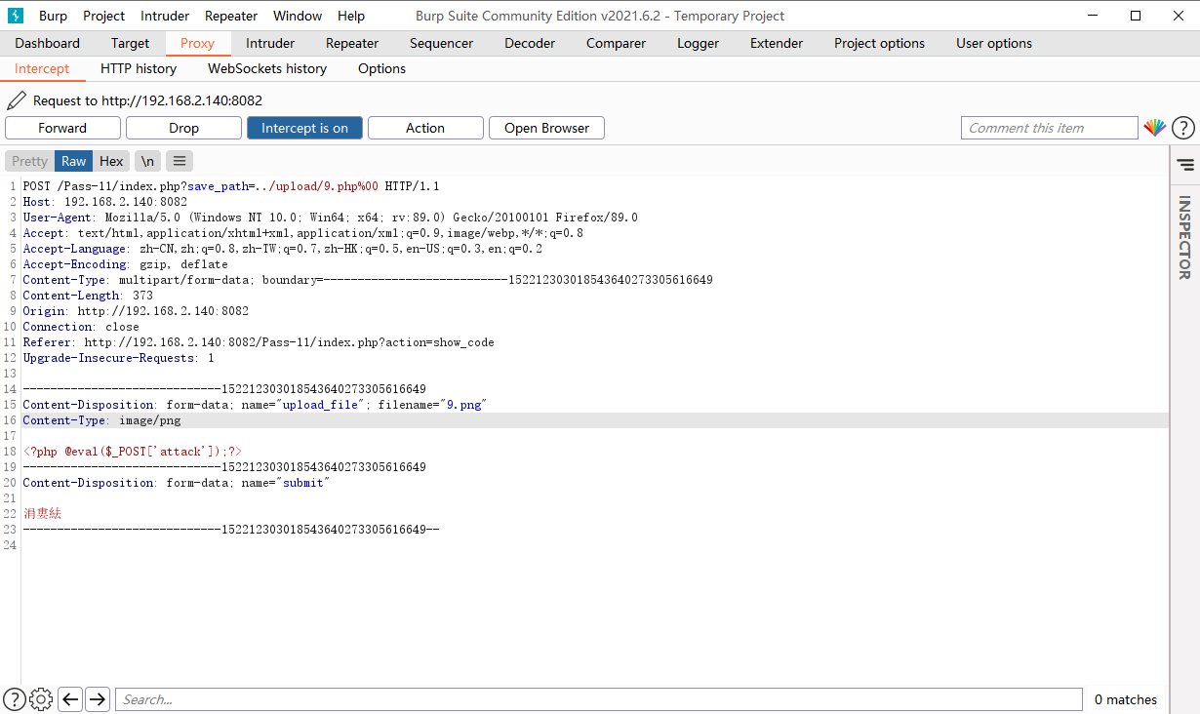Click the Host header line
The width and height of the screenshot is (1200, 714).
coord(104,202)
